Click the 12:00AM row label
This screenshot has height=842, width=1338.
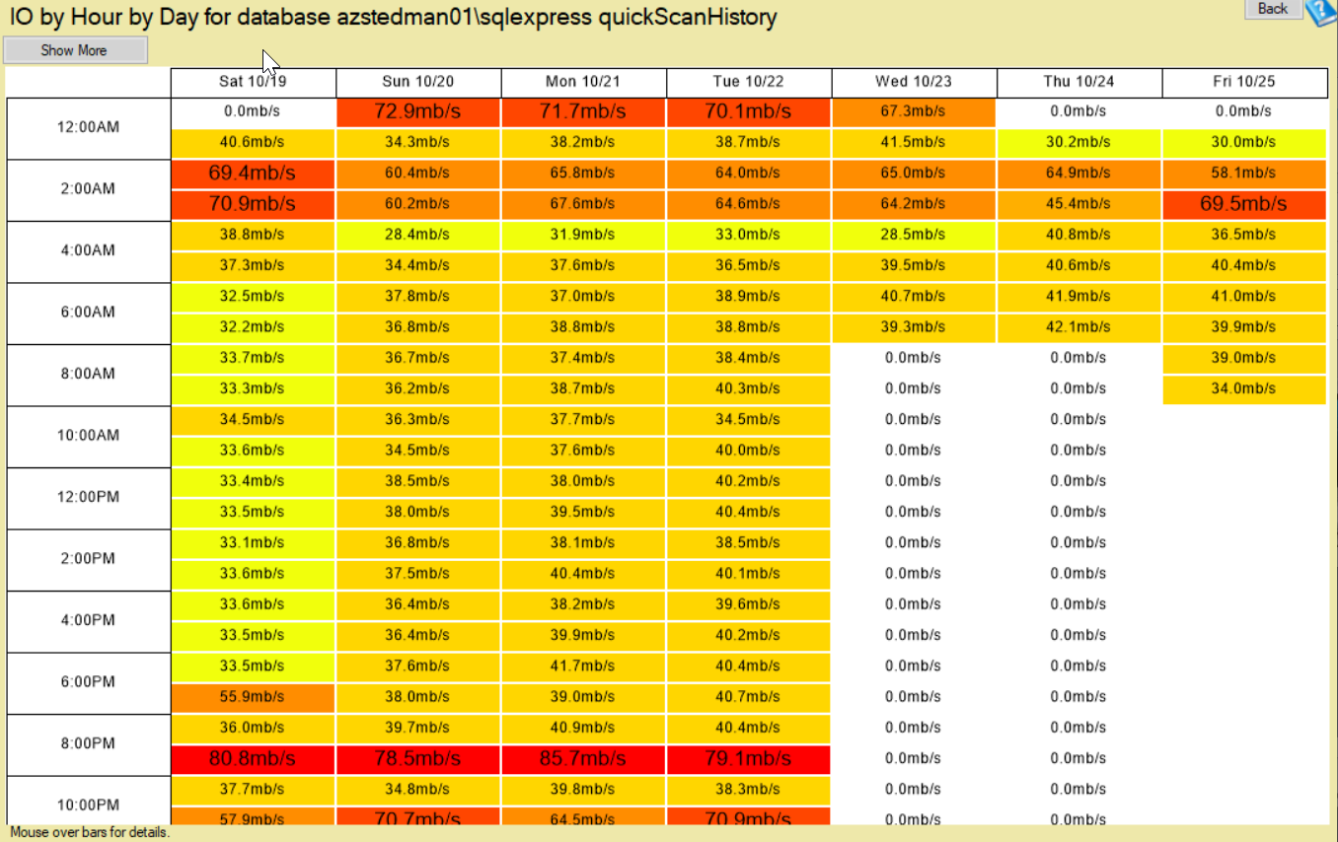(89, 127)
